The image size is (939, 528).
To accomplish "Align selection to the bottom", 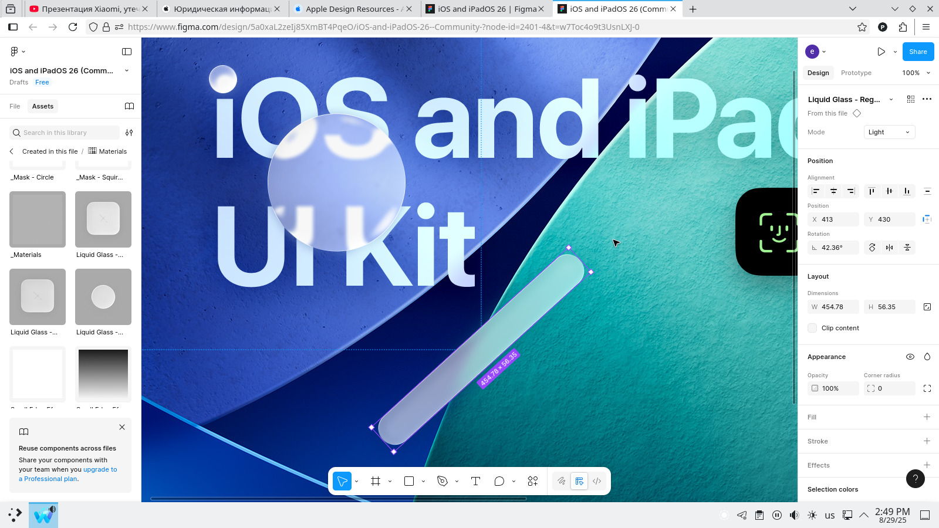I will (x=907, y=191).
